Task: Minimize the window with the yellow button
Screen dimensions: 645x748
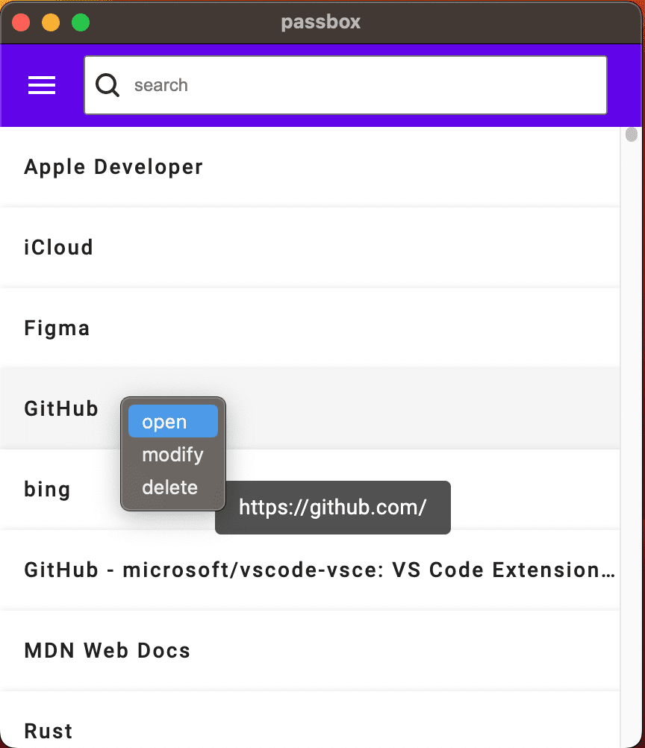Action: [x=51, y=22]
